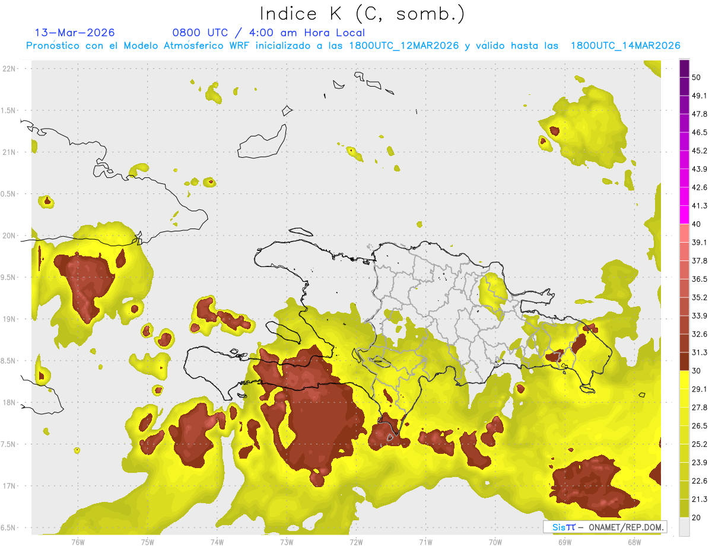Click the value 42.6 on the color scale

pos(700,187)
